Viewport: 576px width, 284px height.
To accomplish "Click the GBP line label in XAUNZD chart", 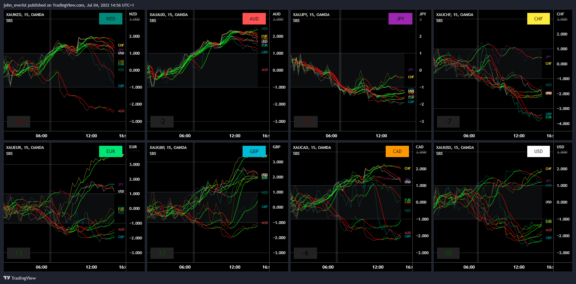I will pyautogui.click(x=121, y=86).
